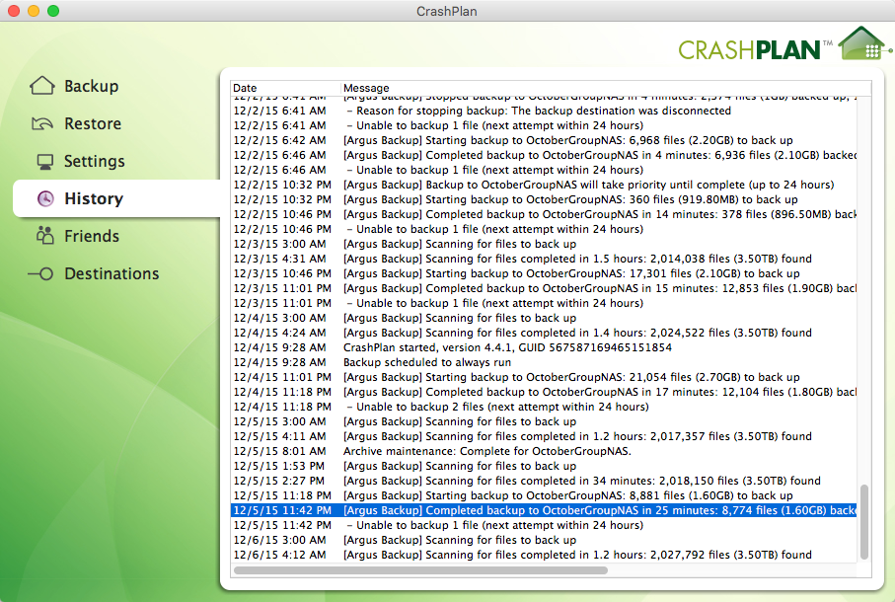Image resolution: width=895 pixels, height=602 pixels.
Task: Select row 'completed in 1.4 hours: 2,024,522 files'
Action: 544,333
